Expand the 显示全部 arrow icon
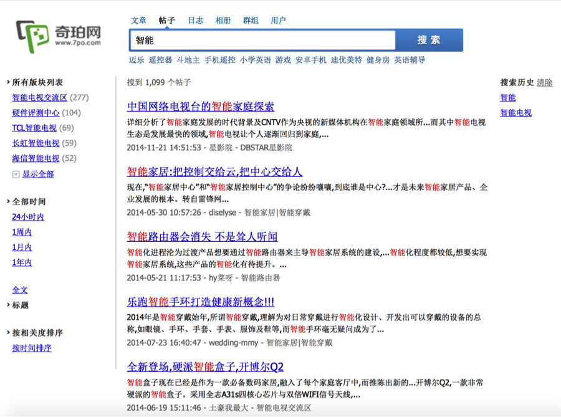 click(16, 175)
